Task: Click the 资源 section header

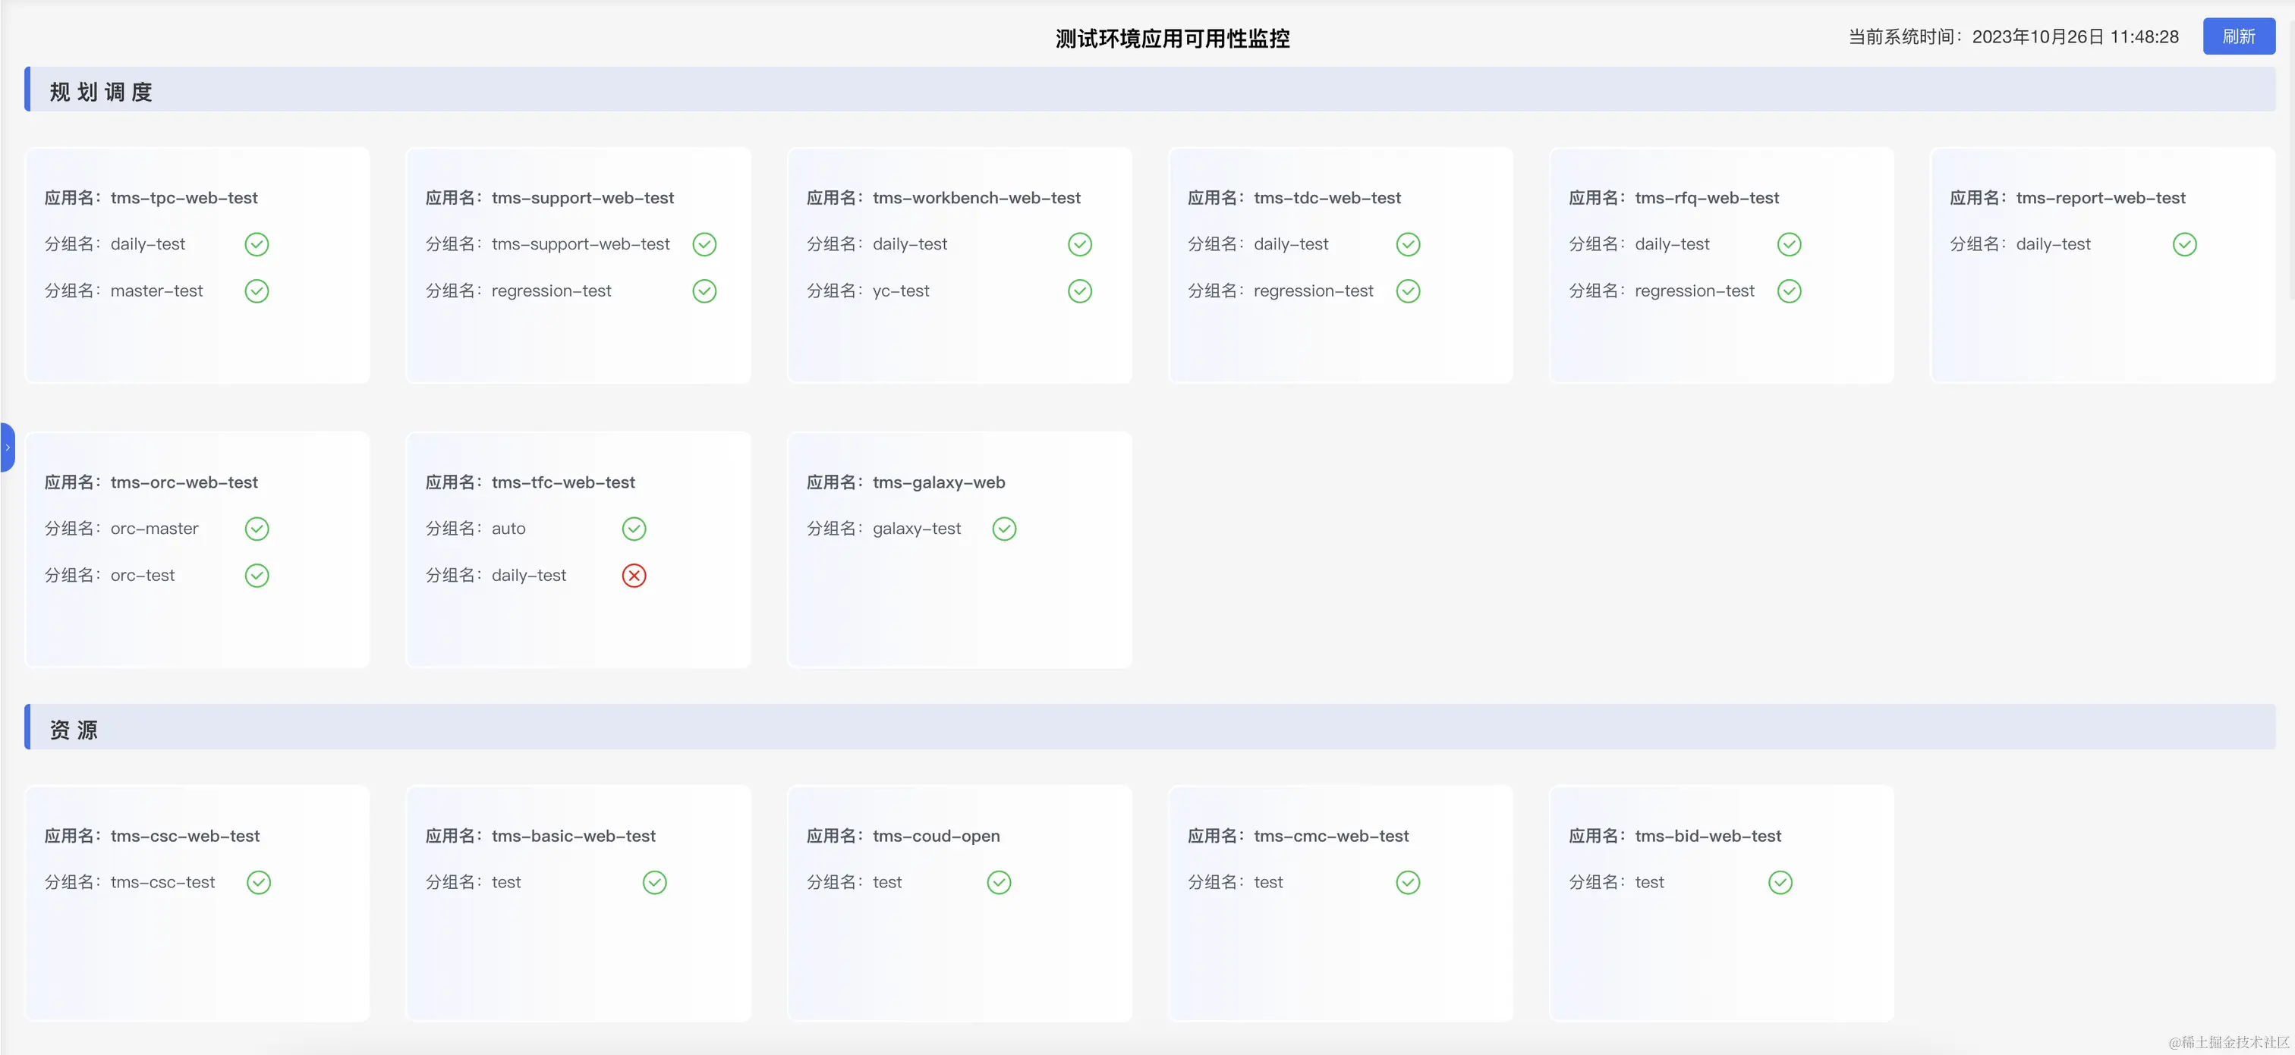Action: (74, 729)
